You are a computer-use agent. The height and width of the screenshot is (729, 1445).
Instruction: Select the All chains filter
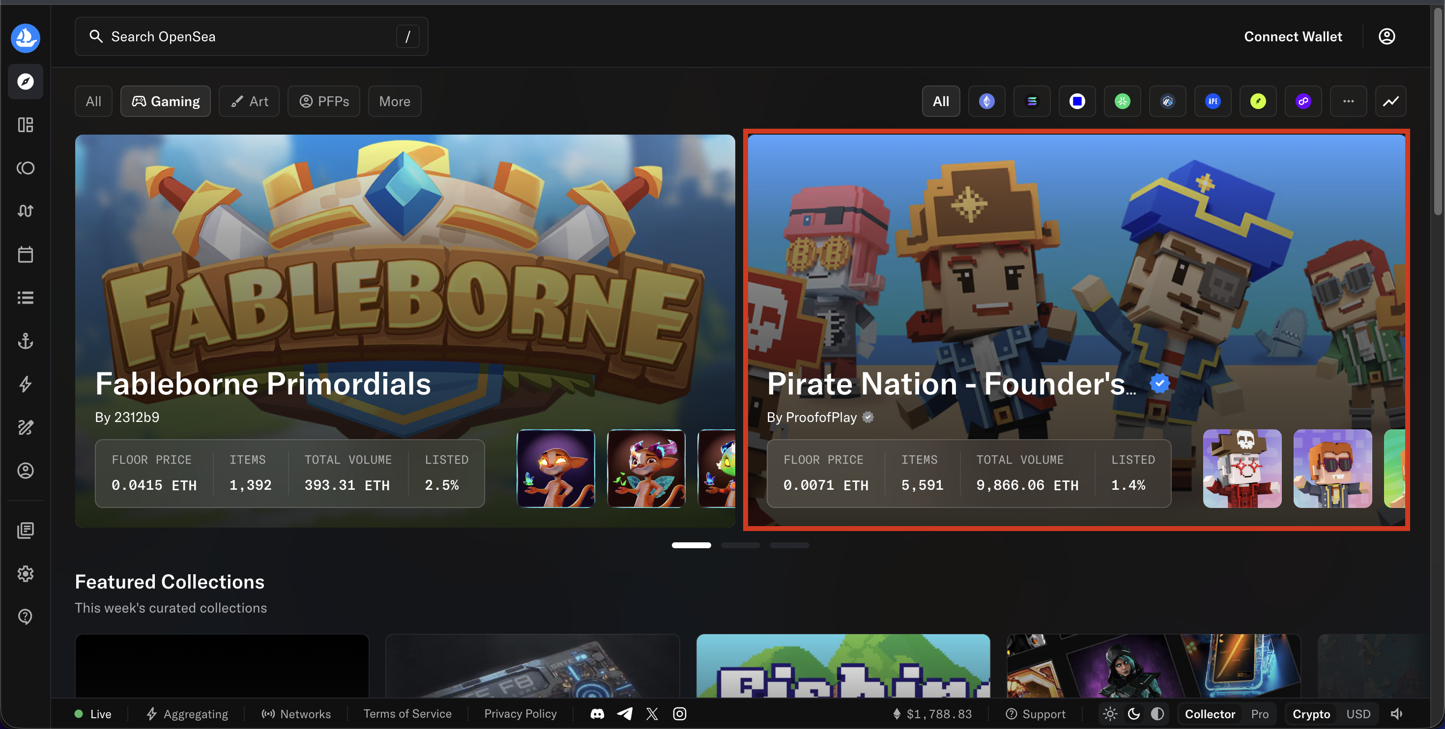(941, 102)
